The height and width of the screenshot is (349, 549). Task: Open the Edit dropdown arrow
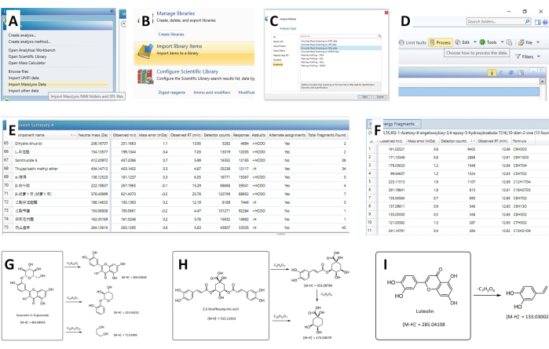pos(474,42)
